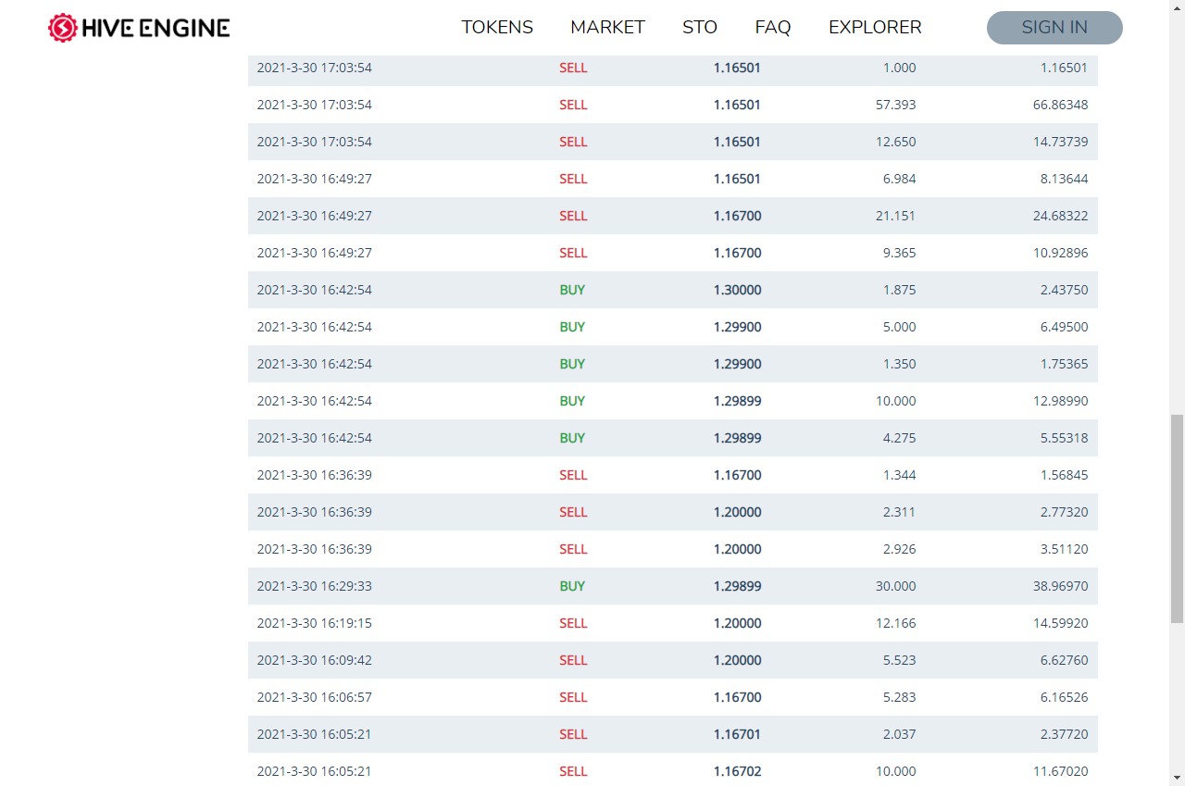This screenshot has width=1185, height=786.
Task: Click the total 12.98990
Action: coord(1060,401)
